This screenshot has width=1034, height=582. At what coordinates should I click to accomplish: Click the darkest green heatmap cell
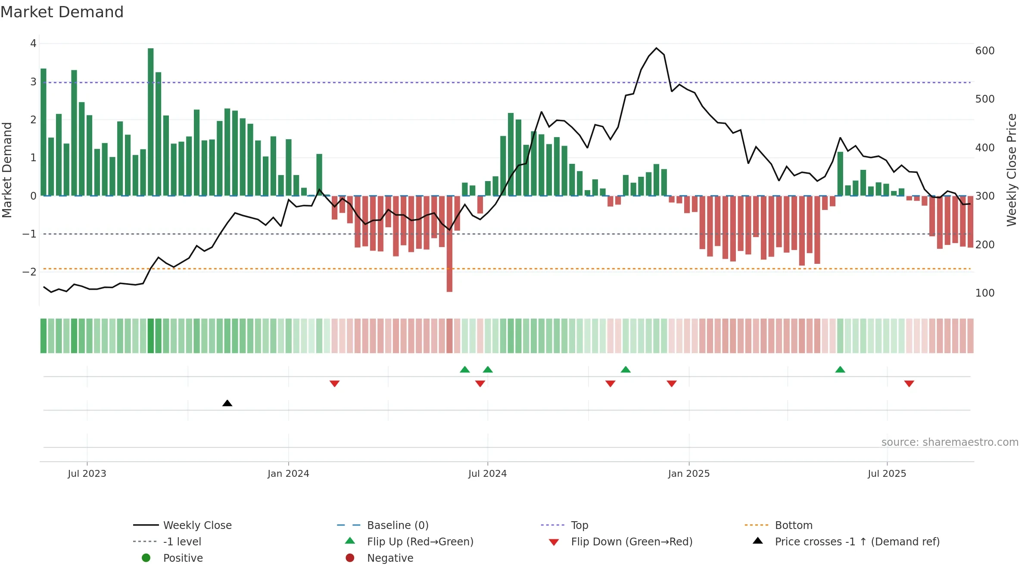[151, 336]
